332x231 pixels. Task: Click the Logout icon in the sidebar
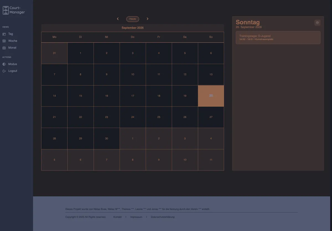coord(4,71)
